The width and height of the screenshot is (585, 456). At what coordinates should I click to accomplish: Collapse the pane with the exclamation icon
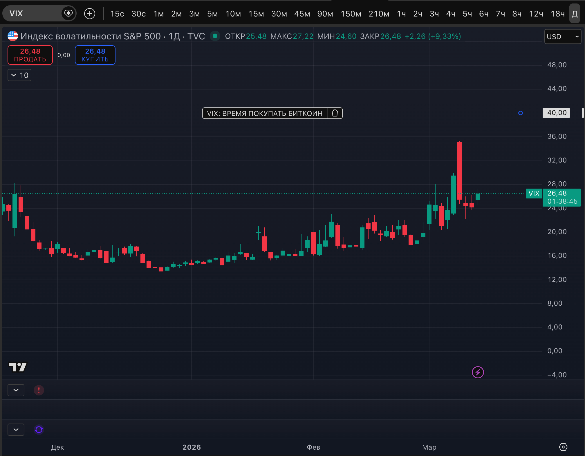pos(16,390)
